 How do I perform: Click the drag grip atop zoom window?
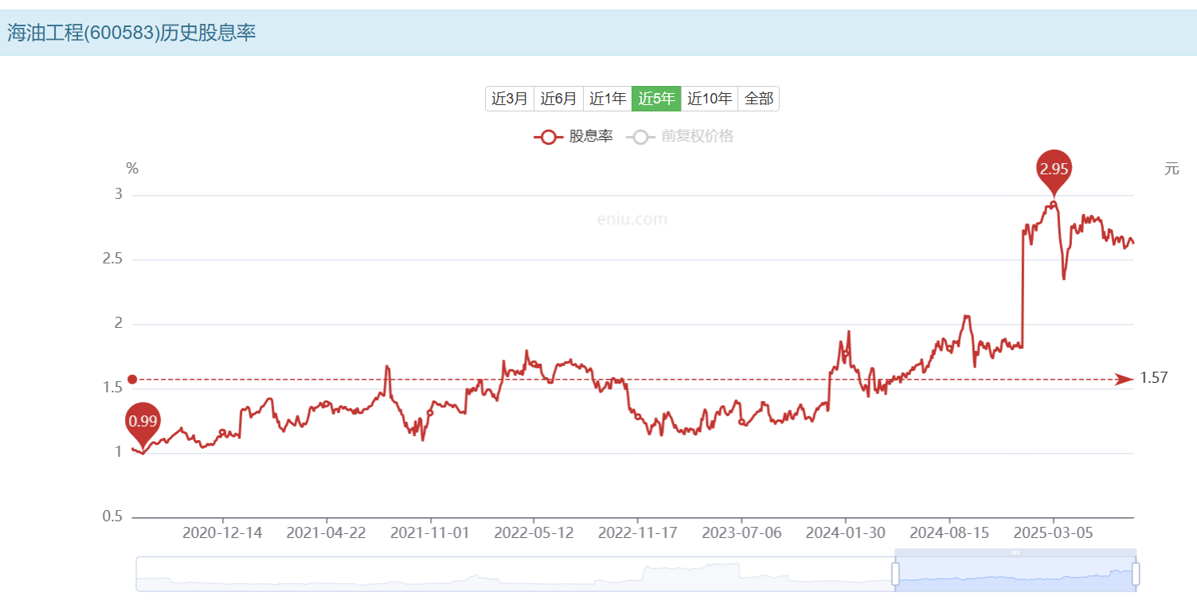(x=1015, y=552)
